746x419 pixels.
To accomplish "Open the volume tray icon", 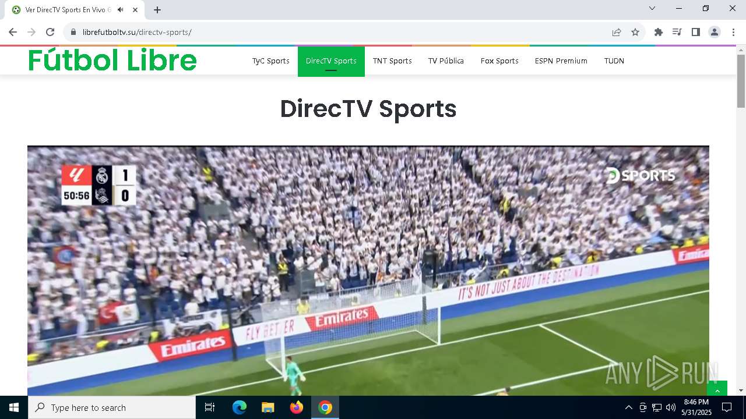I will (671, 407).
